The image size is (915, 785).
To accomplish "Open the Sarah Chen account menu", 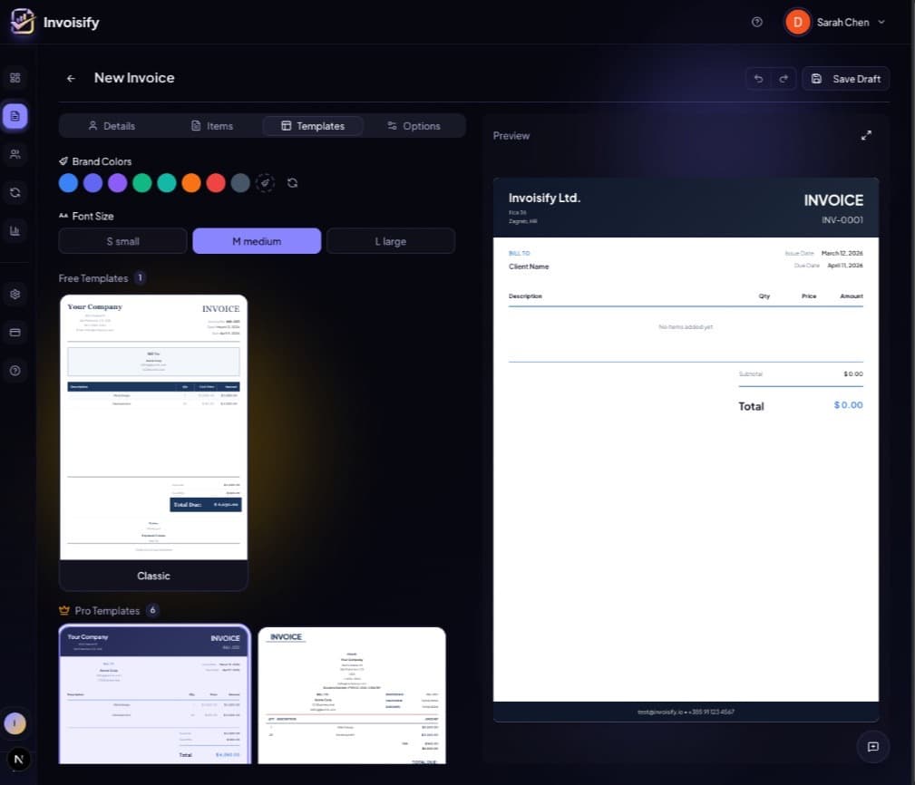I will click(835, 22).
